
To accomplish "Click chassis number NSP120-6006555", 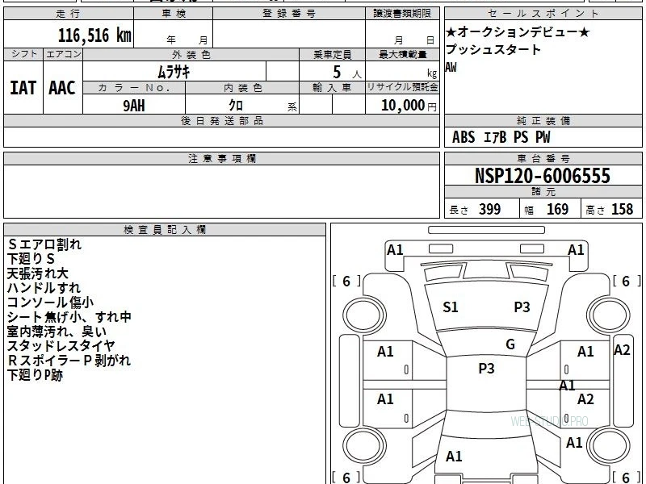I will [x=543, y=176].
